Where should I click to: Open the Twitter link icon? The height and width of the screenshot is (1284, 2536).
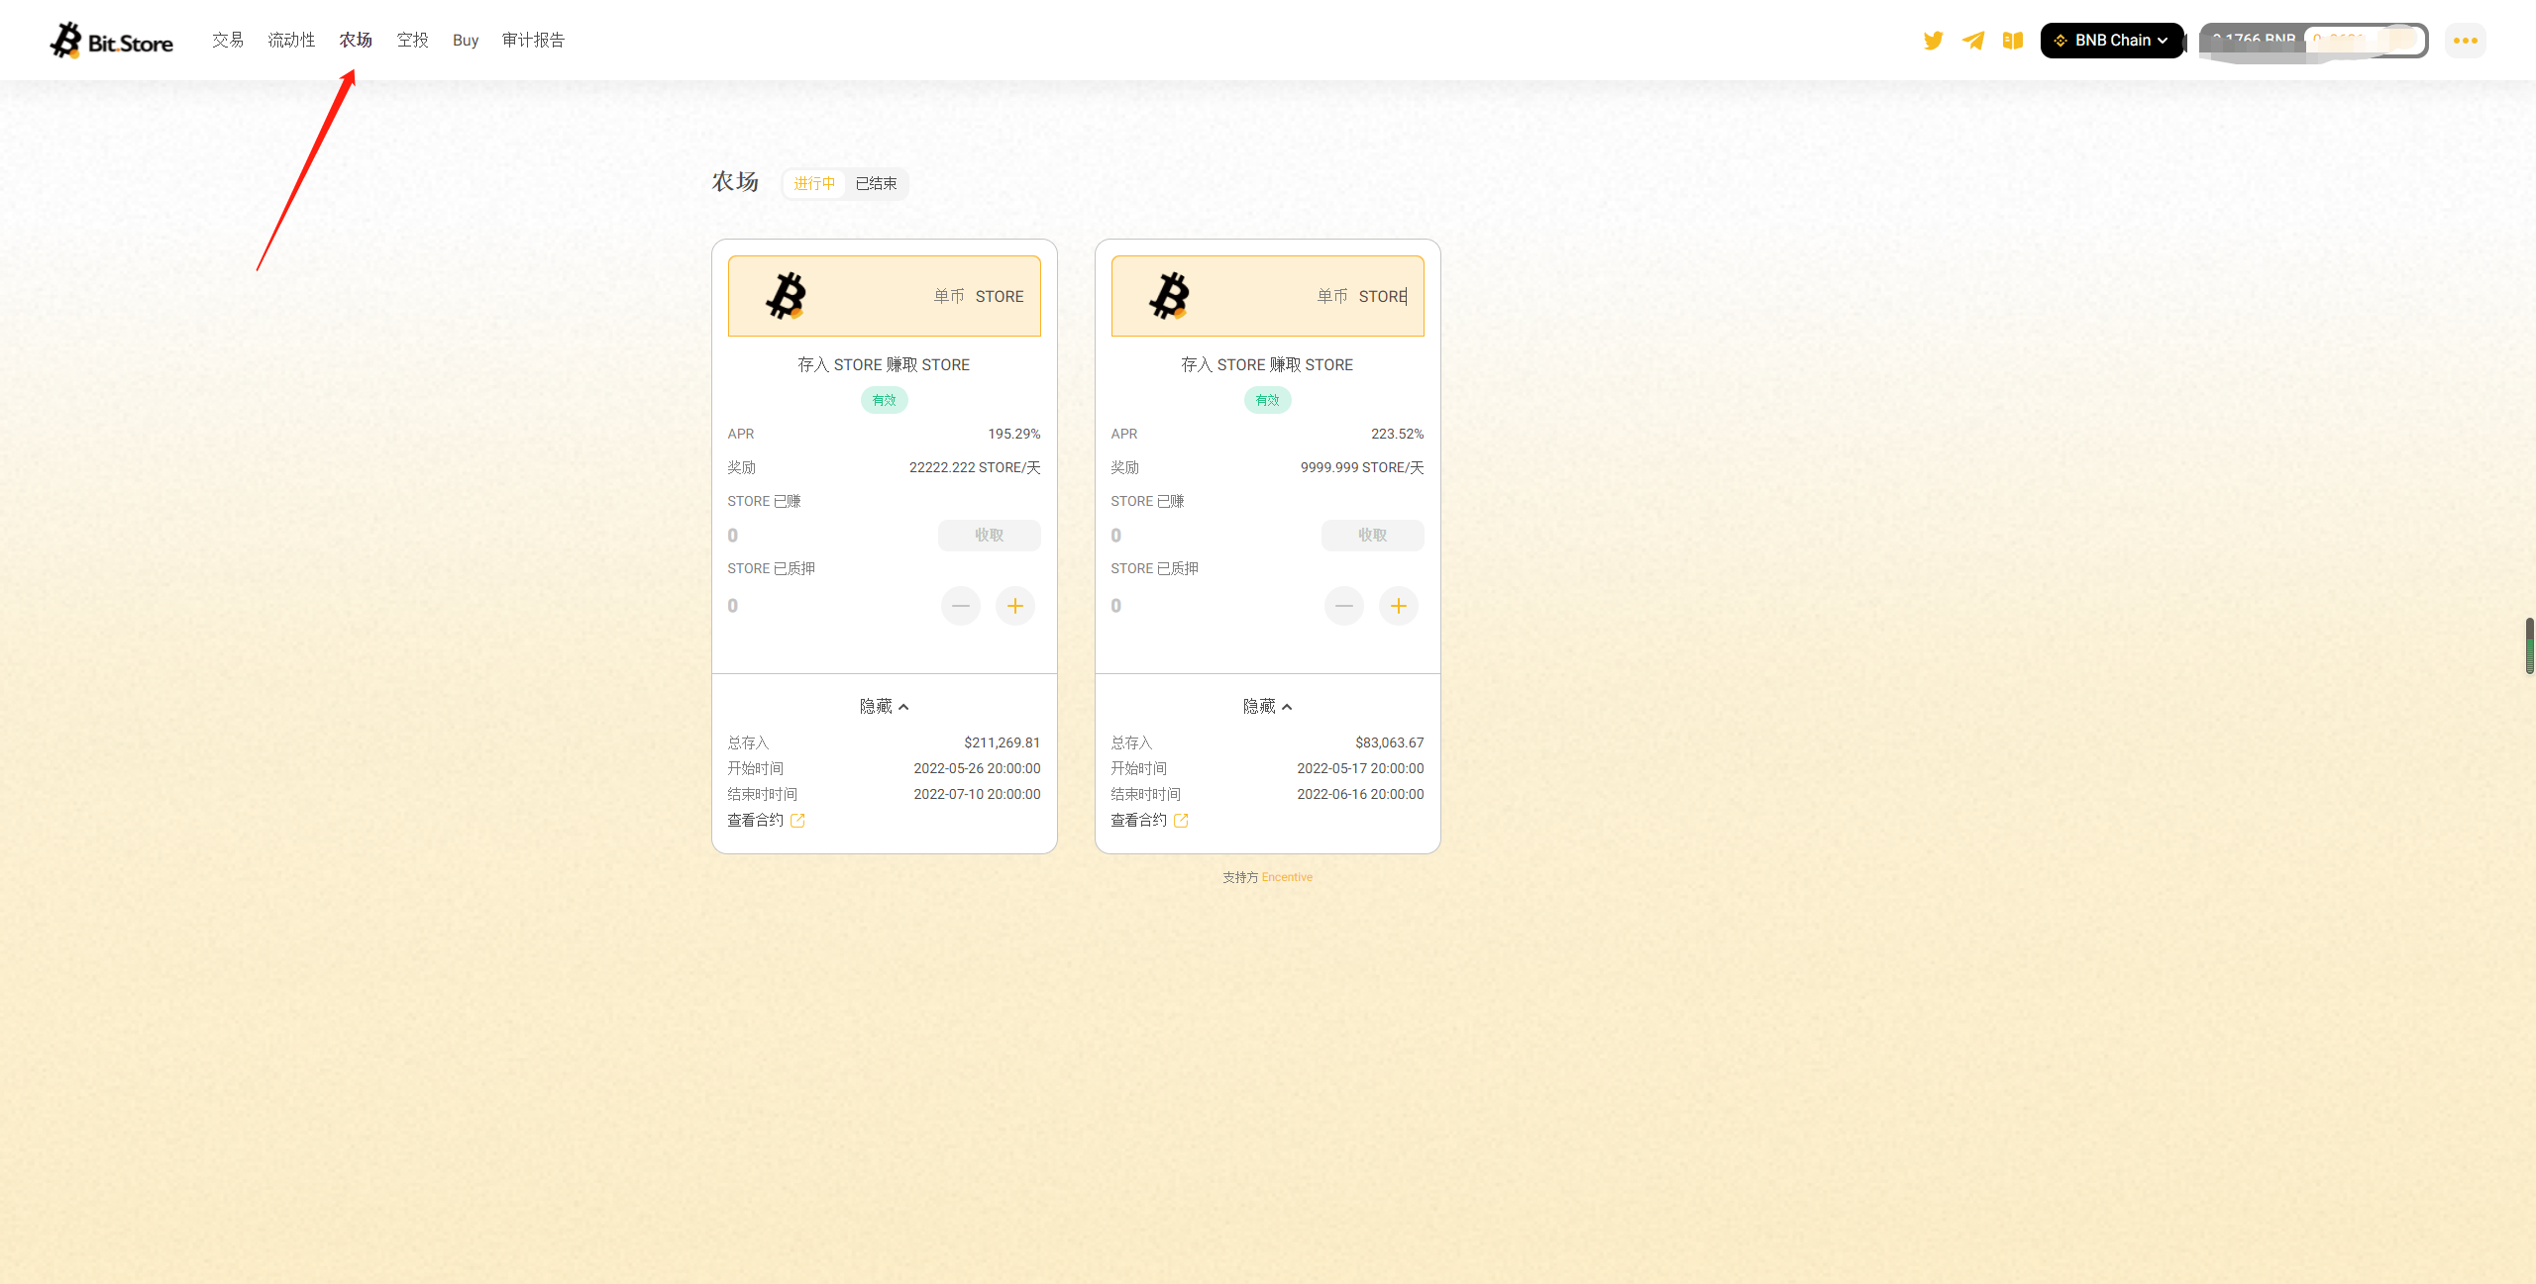(x=1933, y=41)
